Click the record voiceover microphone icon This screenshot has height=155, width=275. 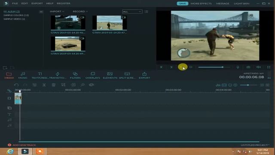(x=238, y=67)
